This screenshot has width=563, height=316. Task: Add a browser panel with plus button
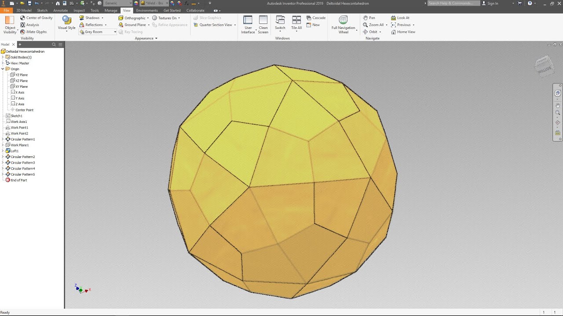20,45
